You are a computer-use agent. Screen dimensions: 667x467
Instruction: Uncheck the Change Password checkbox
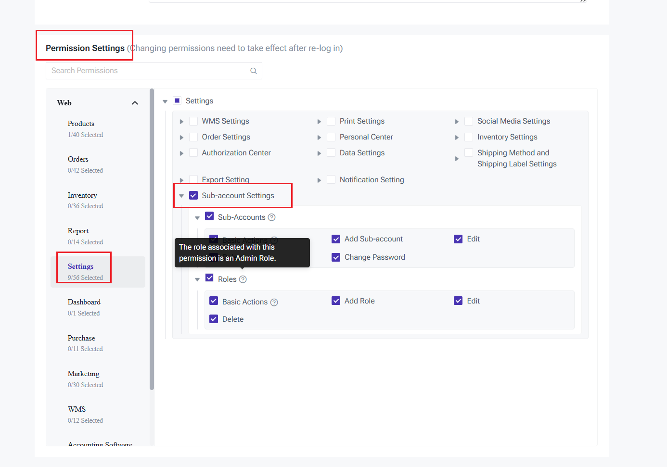point(336,257)
